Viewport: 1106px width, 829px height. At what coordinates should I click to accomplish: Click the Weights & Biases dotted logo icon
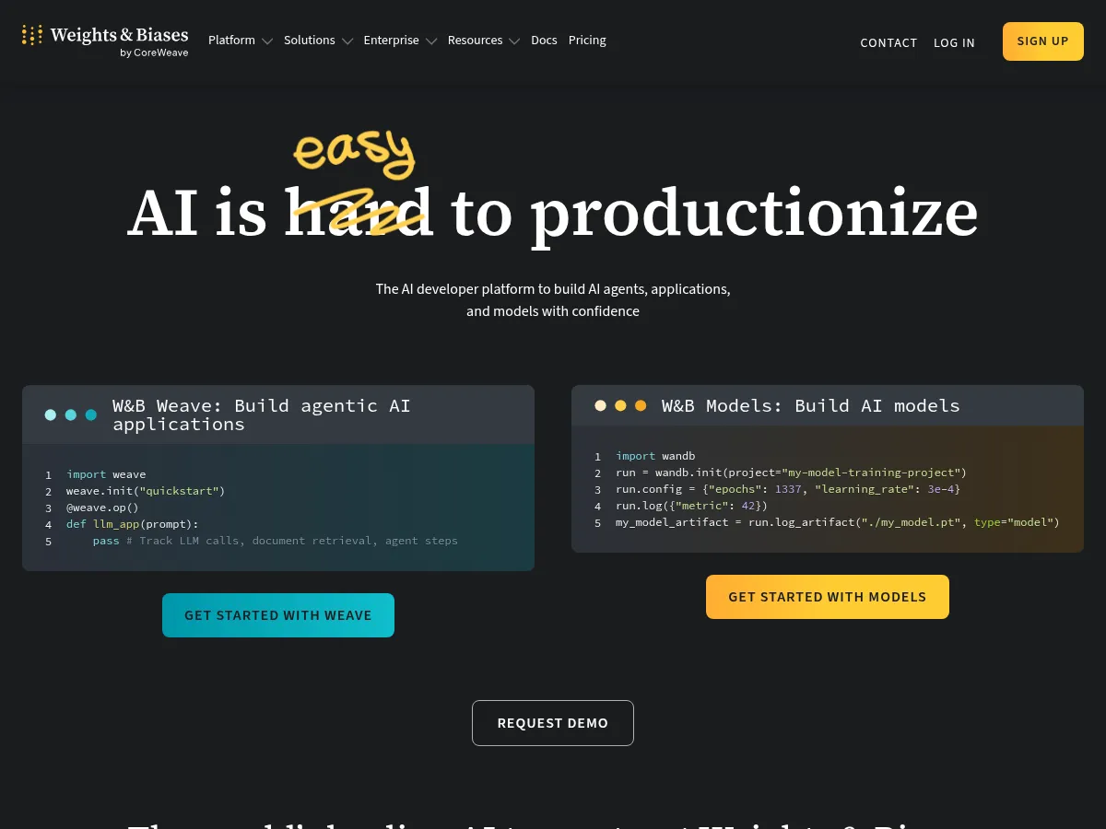(32, 36)
